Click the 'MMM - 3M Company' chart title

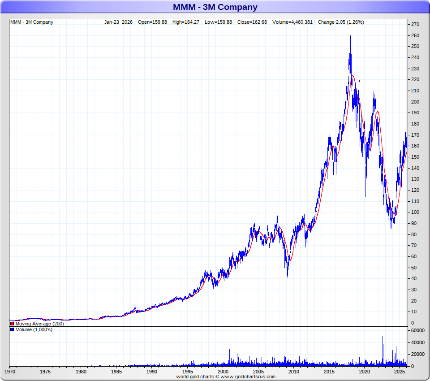(215, 7)
